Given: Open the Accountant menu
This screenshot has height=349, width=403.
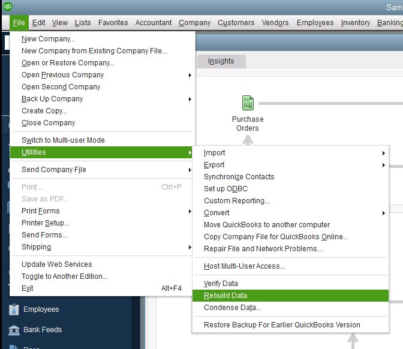Looking at the screenshot, I should pos(154,23).
